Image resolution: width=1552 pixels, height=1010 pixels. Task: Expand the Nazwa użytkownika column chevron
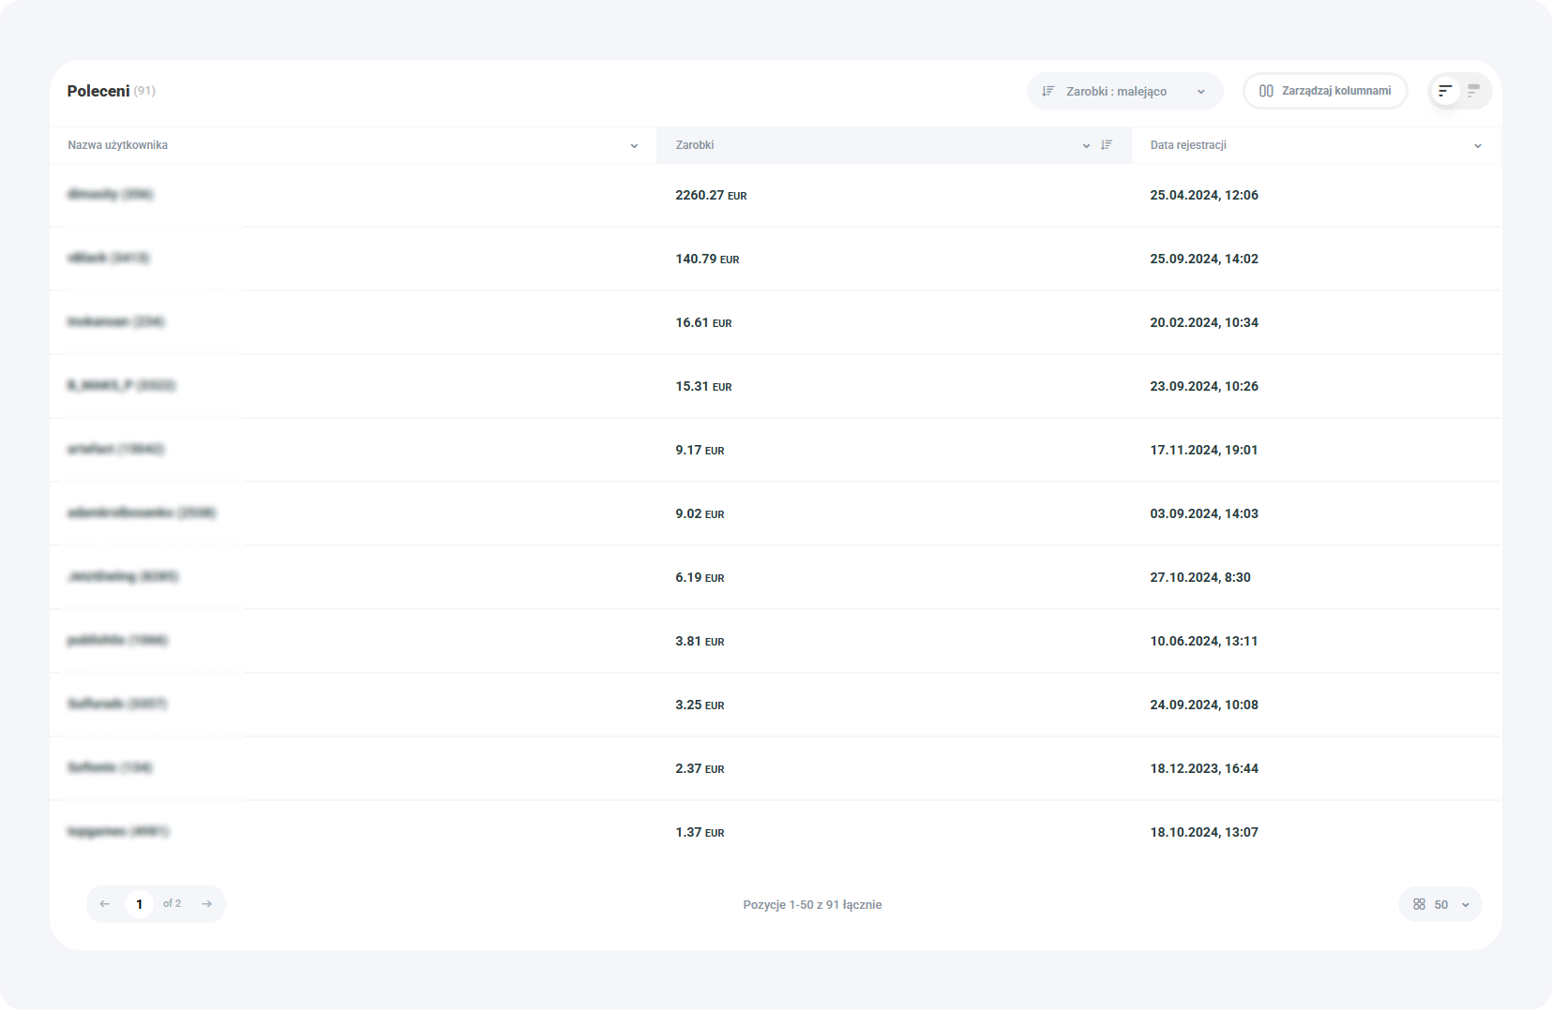pos(634,146)
